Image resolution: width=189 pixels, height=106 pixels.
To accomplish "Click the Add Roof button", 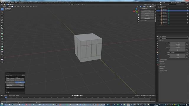I will click(x=151, y=12).
